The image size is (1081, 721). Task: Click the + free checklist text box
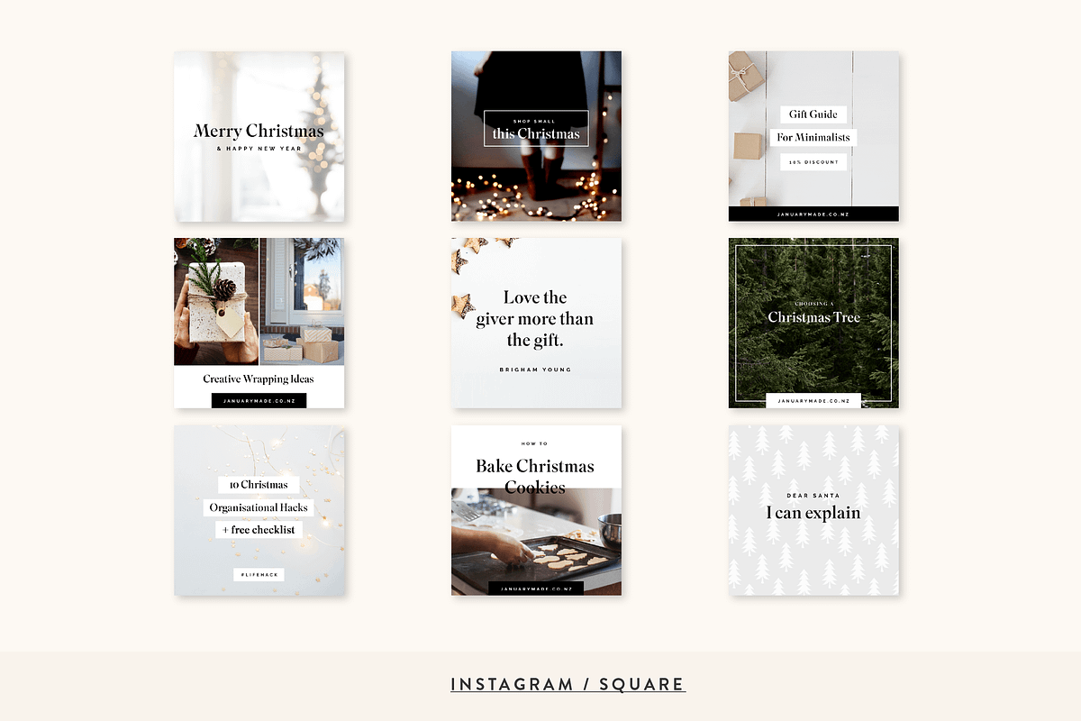click(259, 530)
